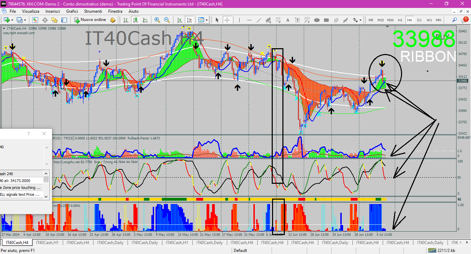
Task: Toggle chart auto scroll
Action: click(179, 20)
